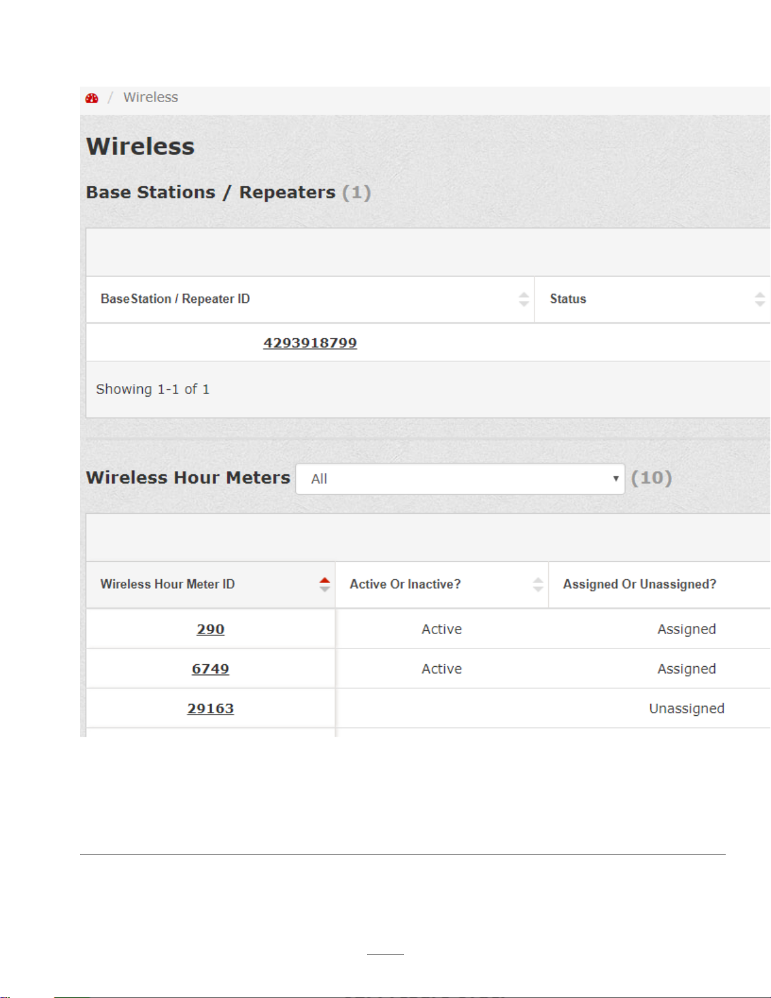Click the Status column header
The width and height of the screenshot is (771, 998).
click(568, 299)
